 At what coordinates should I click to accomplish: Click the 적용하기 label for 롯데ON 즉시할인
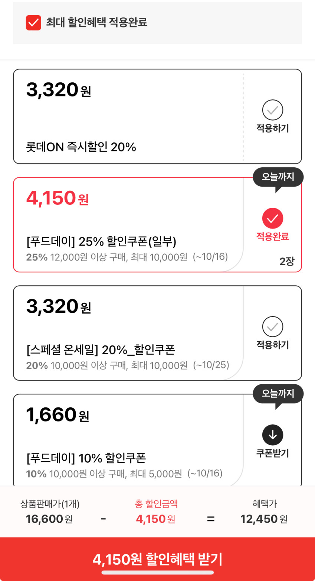tap(273, 128)
